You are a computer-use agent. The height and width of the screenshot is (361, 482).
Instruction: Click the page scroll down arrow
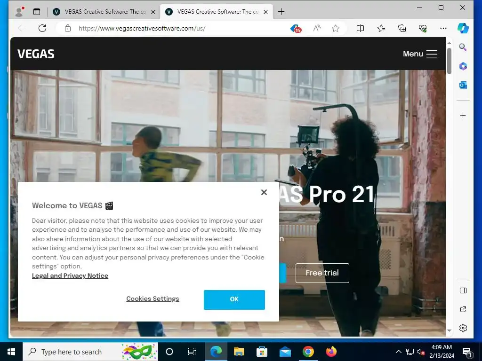coord(449,330)
